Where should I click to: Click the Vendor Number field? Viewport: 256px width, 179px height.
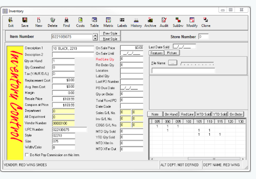click(x=64, y=123)
